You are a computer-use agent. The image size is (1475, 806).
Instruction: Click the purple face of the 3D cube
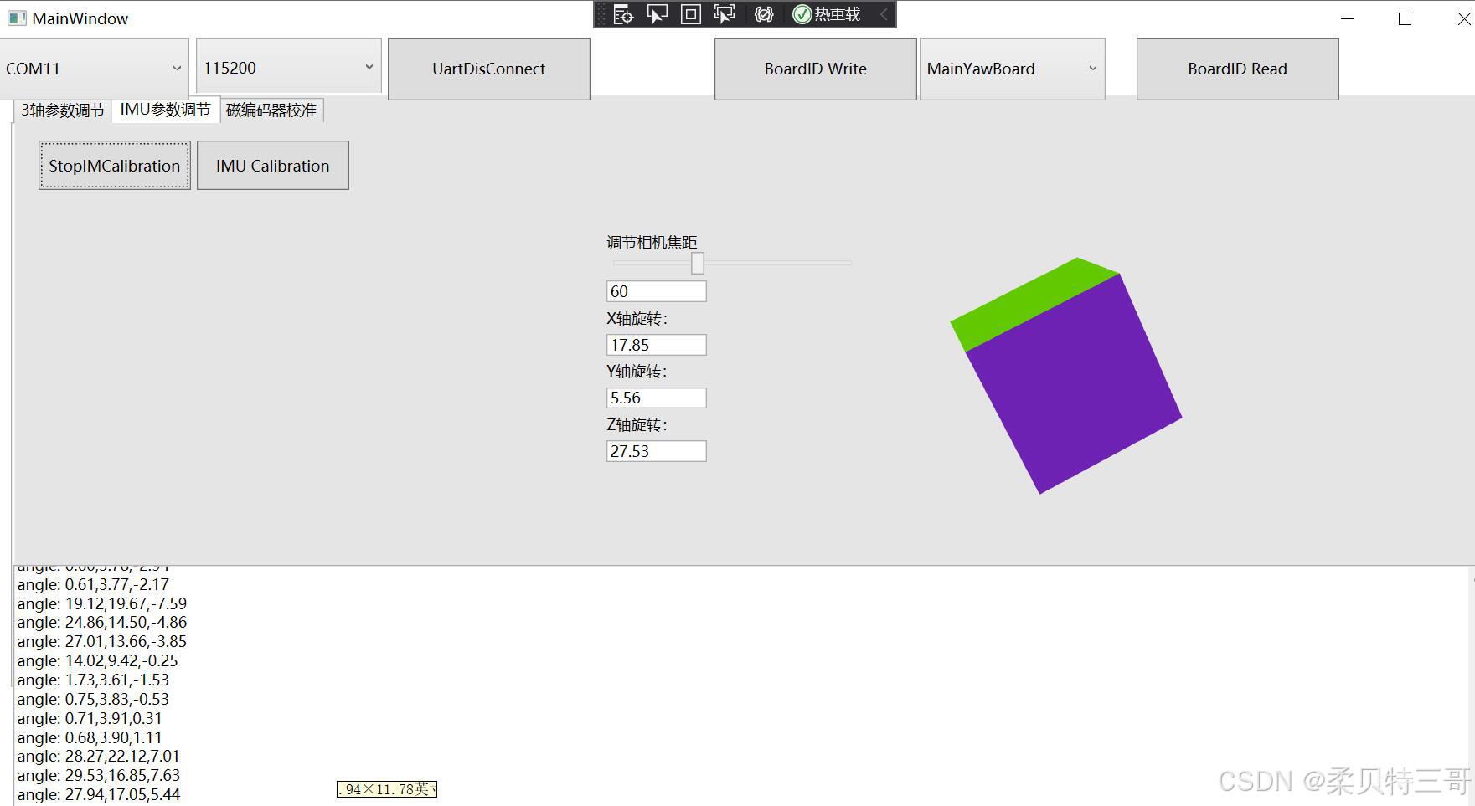1074,385
